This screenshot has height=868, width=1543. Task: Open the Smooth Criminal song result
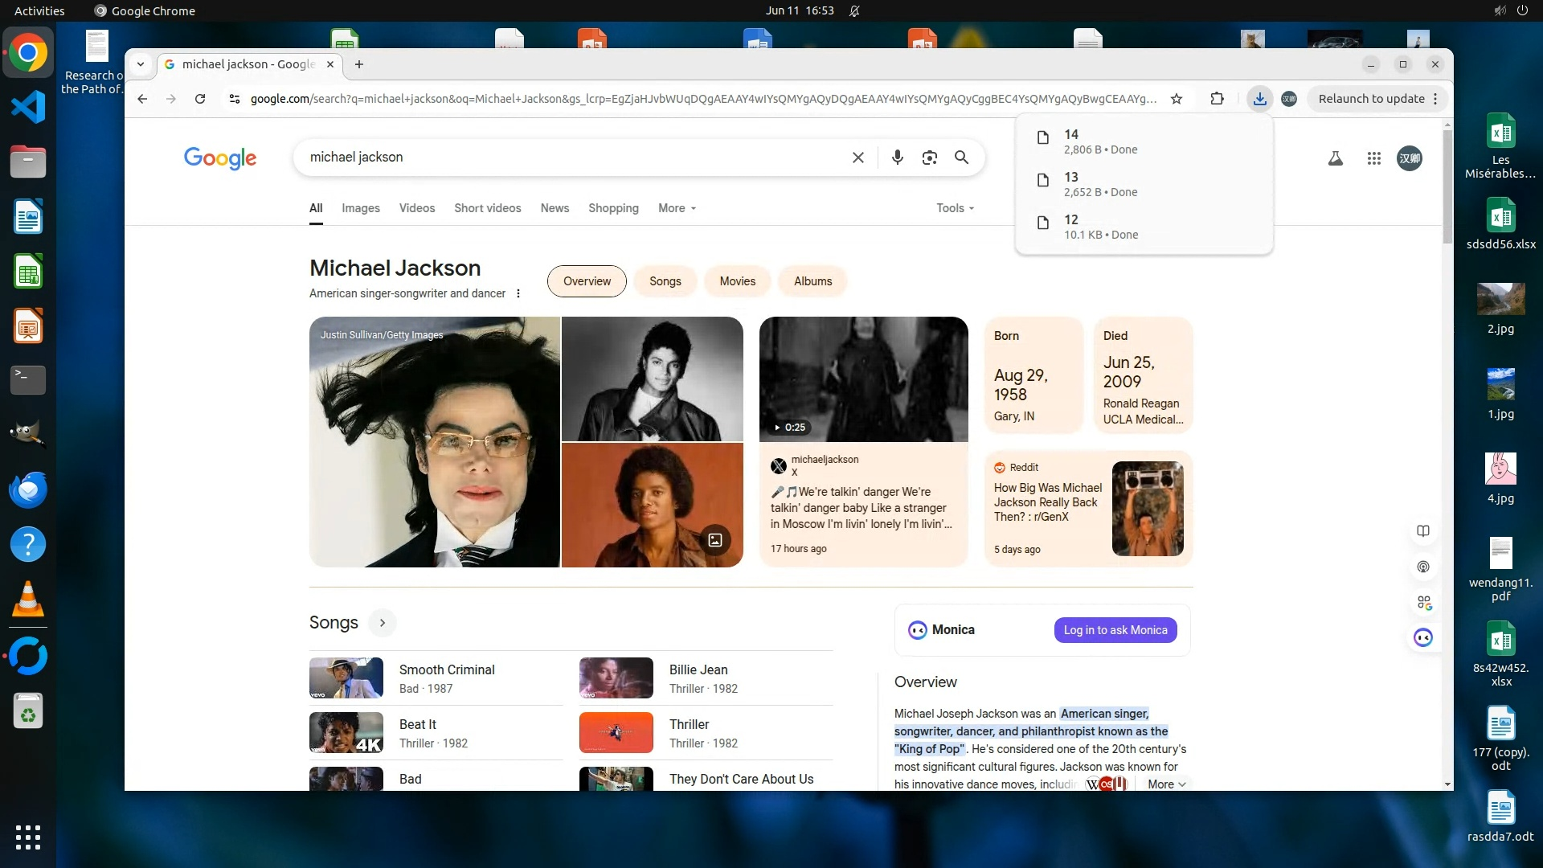pyautogui.click(x=446, y=669)
